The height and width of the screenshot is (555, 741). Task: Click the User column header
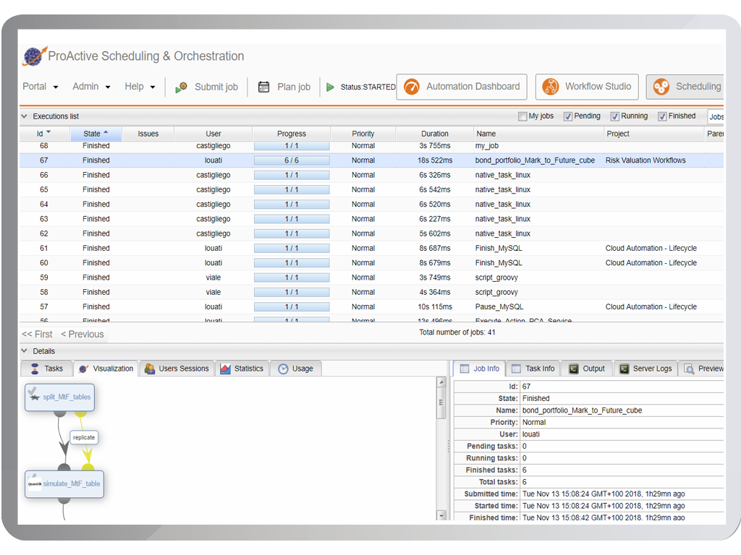click(213, 134)
